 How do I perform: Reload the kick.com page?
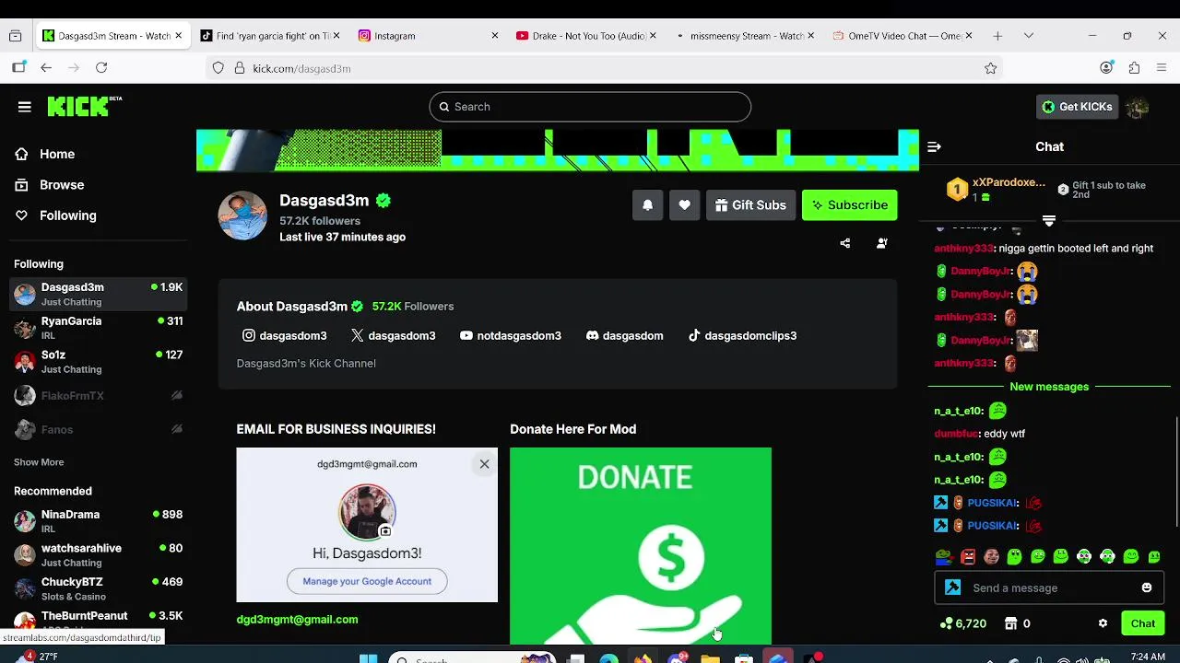click(x=101, y=68)
